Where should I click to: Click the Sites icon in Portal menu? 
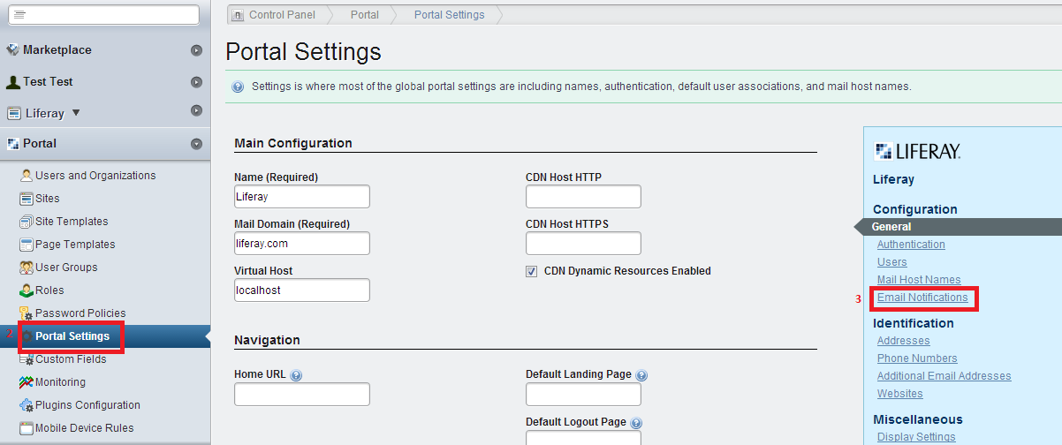click(27, 199)
